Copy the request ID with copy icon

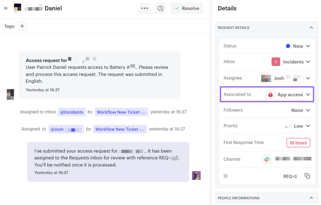tap(307, 176)
